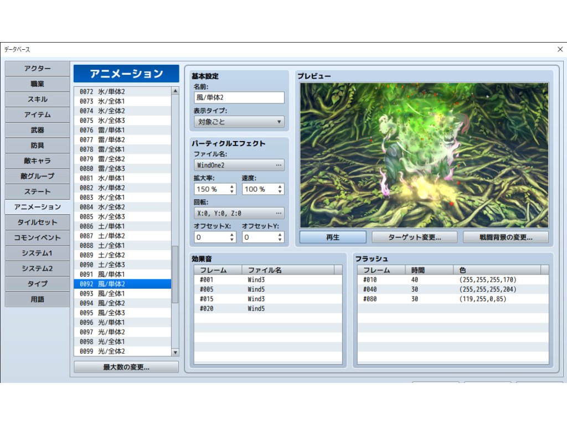Decrease the 速度 speed value
Image resolution: width=567 pixels, height=425 pixels.
click(x=280, y=192)
